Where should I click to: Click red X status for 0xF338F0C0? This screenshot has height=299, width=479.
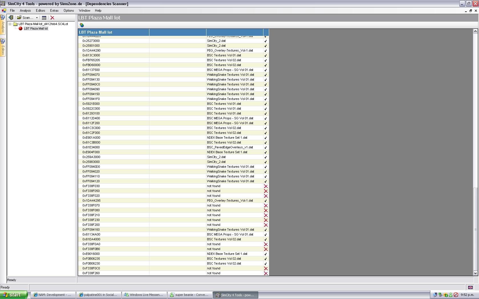click(x=266, y=269)
